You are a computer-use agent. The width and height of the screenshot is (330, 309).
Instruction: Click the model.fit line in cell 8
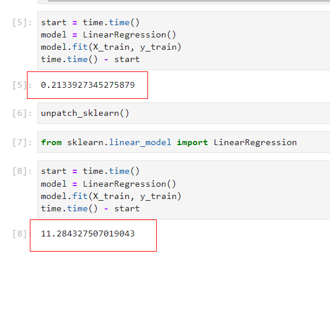tap(111, 197)
